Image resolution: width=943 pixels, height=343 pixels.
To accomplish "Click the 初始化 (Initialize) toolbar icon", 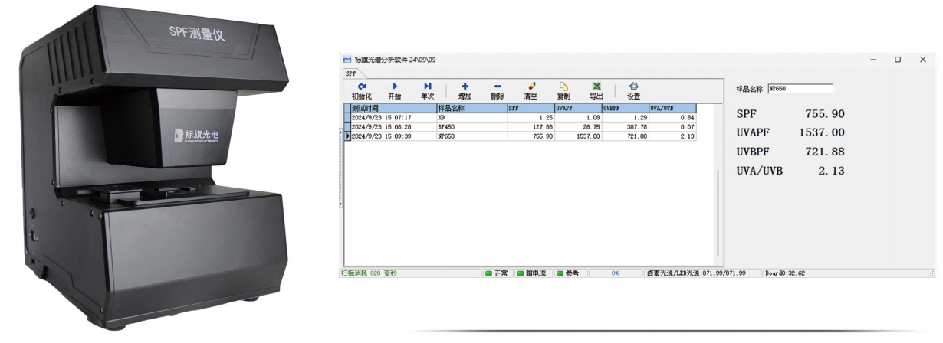I will pos(361,91).
